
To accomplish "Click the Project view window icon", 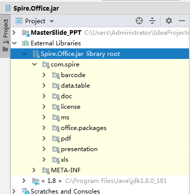I will pyautogui.click(x=19, y=21).
